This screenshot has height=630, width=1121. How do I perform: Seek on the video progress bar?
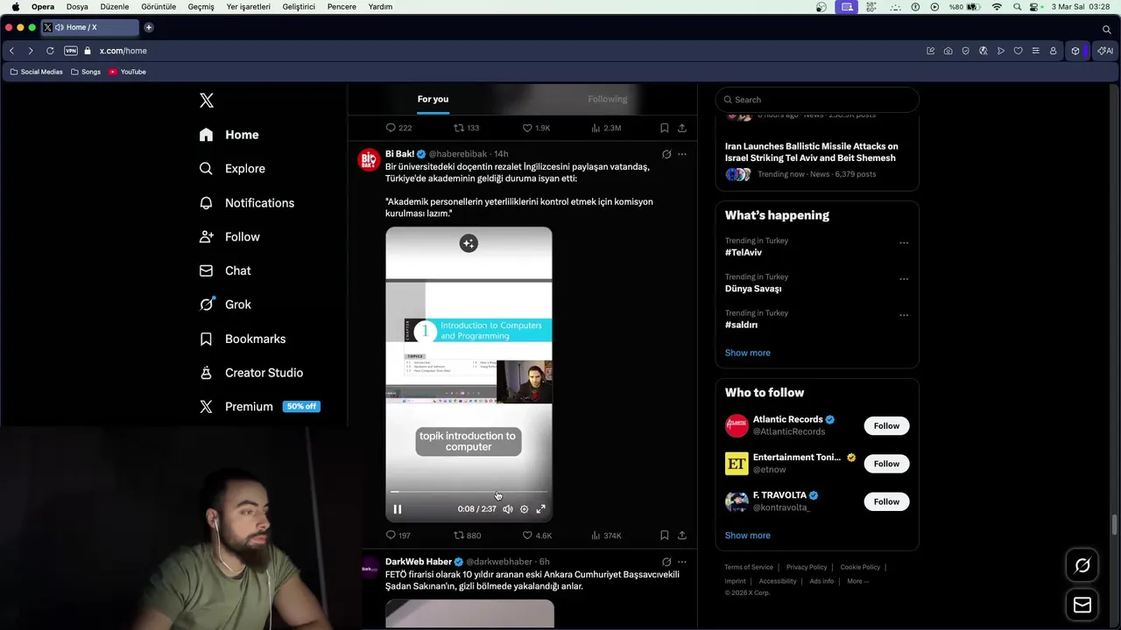click(469, 492)
